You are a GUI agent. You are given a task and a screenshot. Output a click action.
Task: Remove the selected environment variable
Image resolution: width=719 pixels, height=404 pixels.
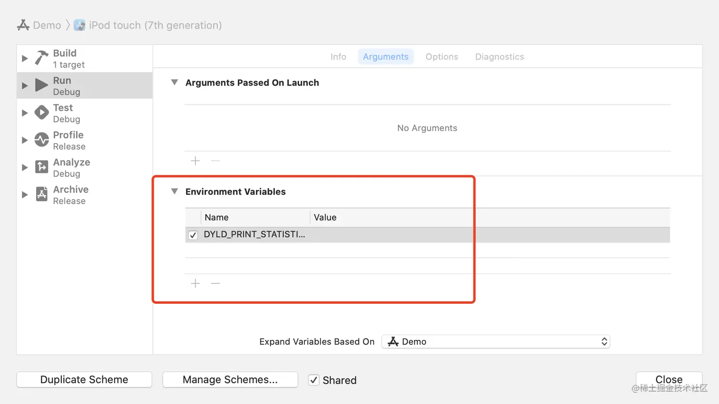point(215,283)
